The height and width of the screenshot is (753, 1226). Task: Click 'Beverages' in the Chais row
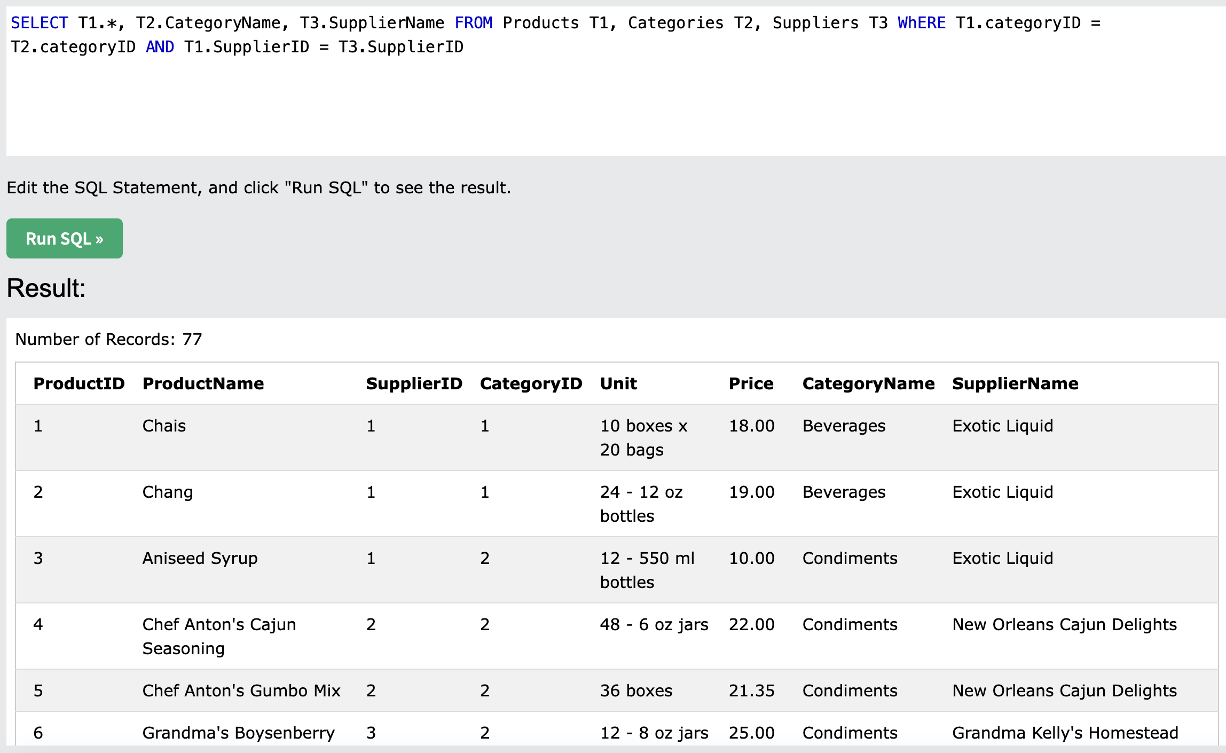(844, 426)
